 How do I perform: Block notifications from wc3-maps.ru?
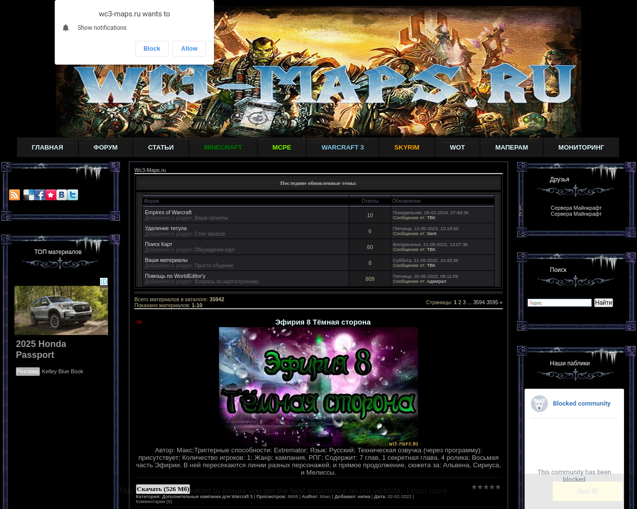click(152, 49)
